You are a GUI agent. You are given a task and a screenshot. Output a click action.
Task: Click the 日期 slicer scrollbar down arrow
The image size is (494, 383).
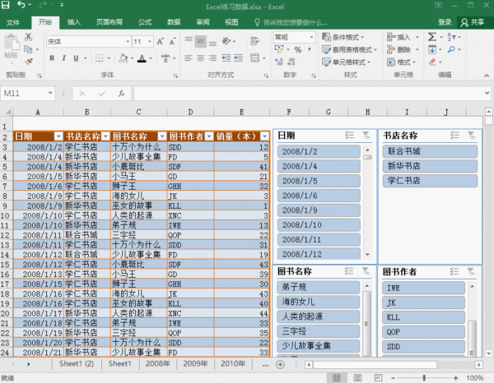[367, 255]
